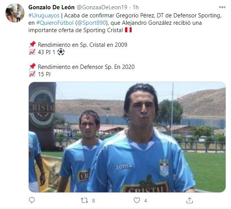
Task: Open the reply comment icon
Action: pyautogui.click(x=32, y=200)
